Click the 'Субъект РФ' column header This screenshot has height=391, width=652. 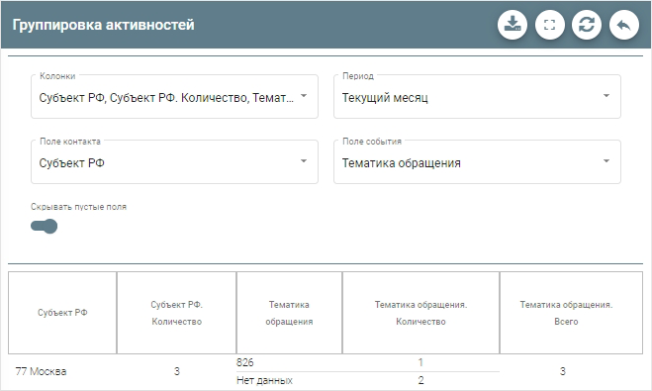[62, 313]
